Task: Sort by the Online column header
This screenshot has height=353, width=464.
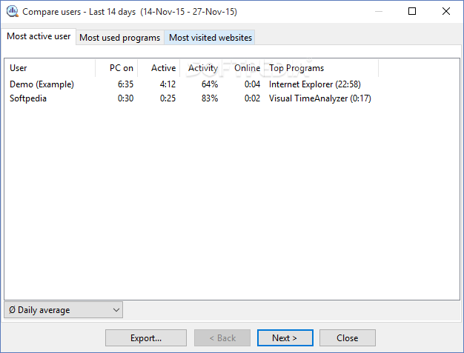Action: pyautogui.click(x=243, y=68)
